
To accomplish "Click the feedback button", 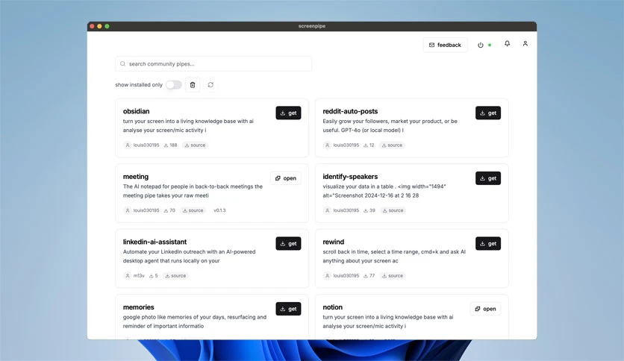I will tap(445, 45).
